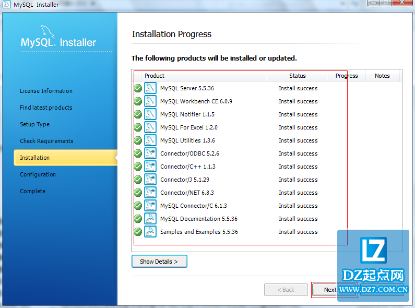Click the MySQL For Excel 1.2.0 product icon

click(x=150, y=127)
